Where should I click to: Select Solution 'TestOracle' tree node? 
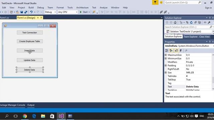coord(186,31)
